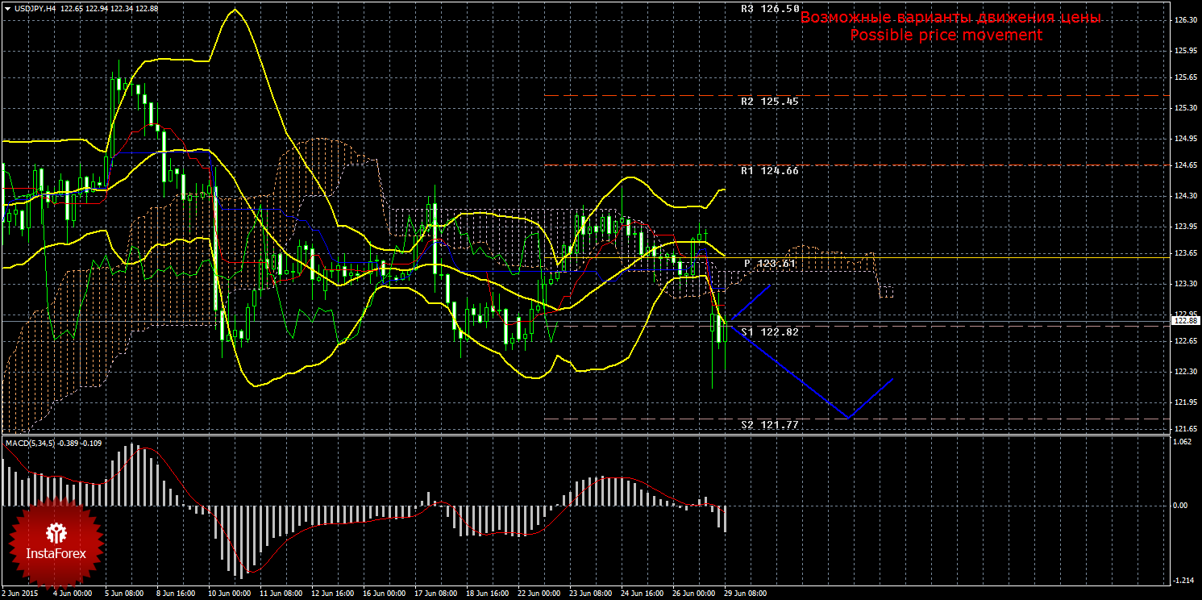Click the P 123.61 pivot point label

pos(769,264)
